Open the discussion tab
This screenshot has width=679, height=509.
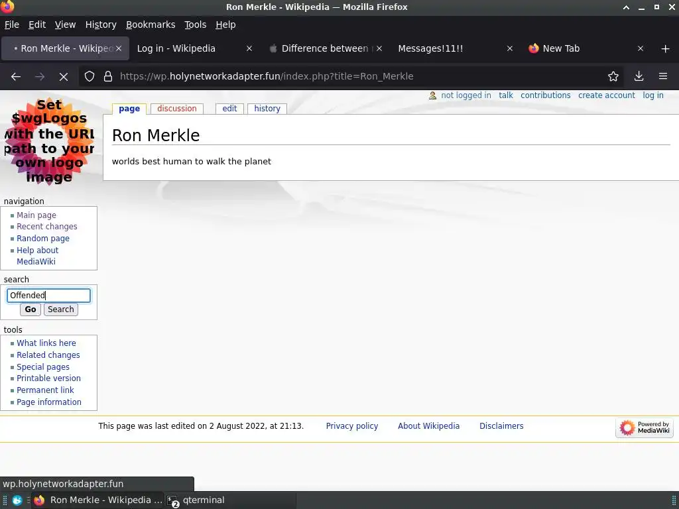click(176, 109)
